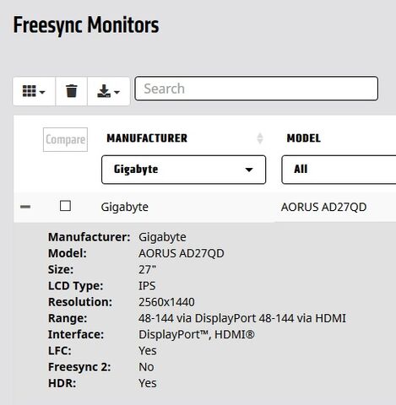Open the export download menu
This screenshot has height=405, width=396.
(x=109, y=91)
